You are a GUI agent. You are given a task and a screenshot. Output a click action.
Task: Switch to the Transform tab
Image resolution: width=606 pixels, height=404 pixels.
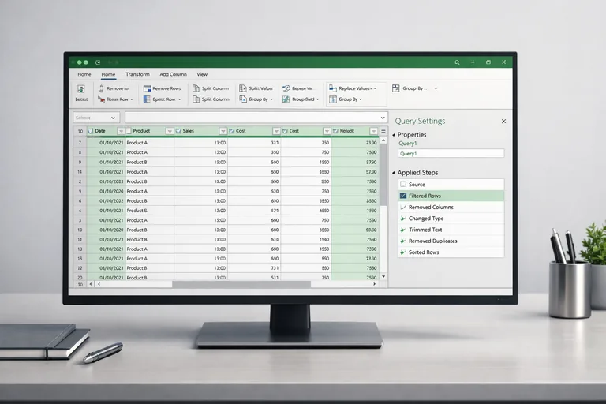click(x=137, y=74)
